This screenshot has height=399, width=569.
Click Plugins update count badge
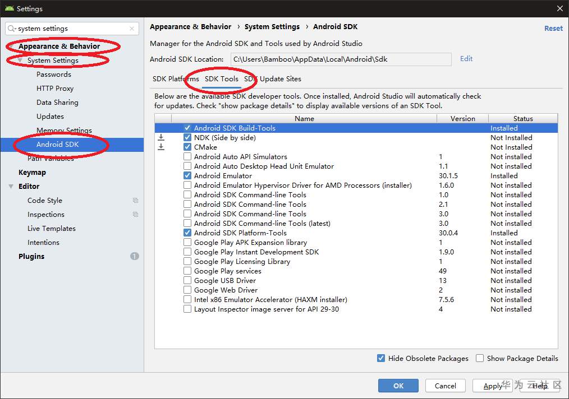click(x=135, y=256)
